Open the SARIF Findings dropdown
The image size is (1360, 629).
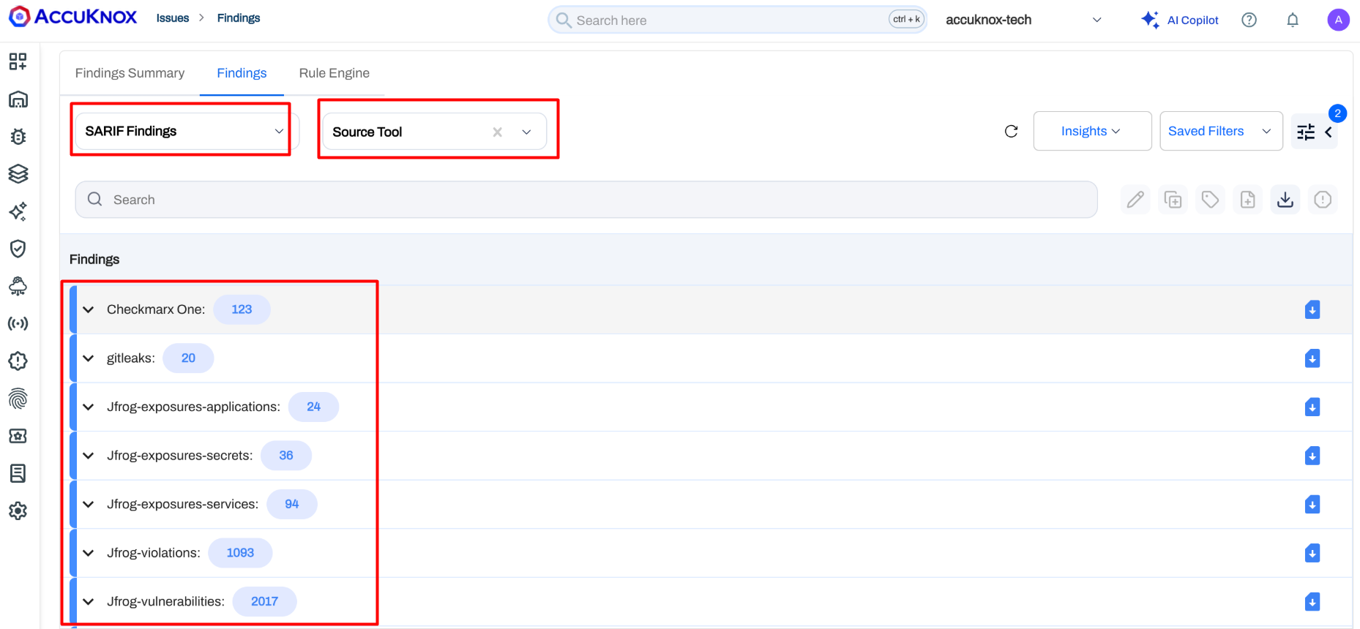pos(183,131)
